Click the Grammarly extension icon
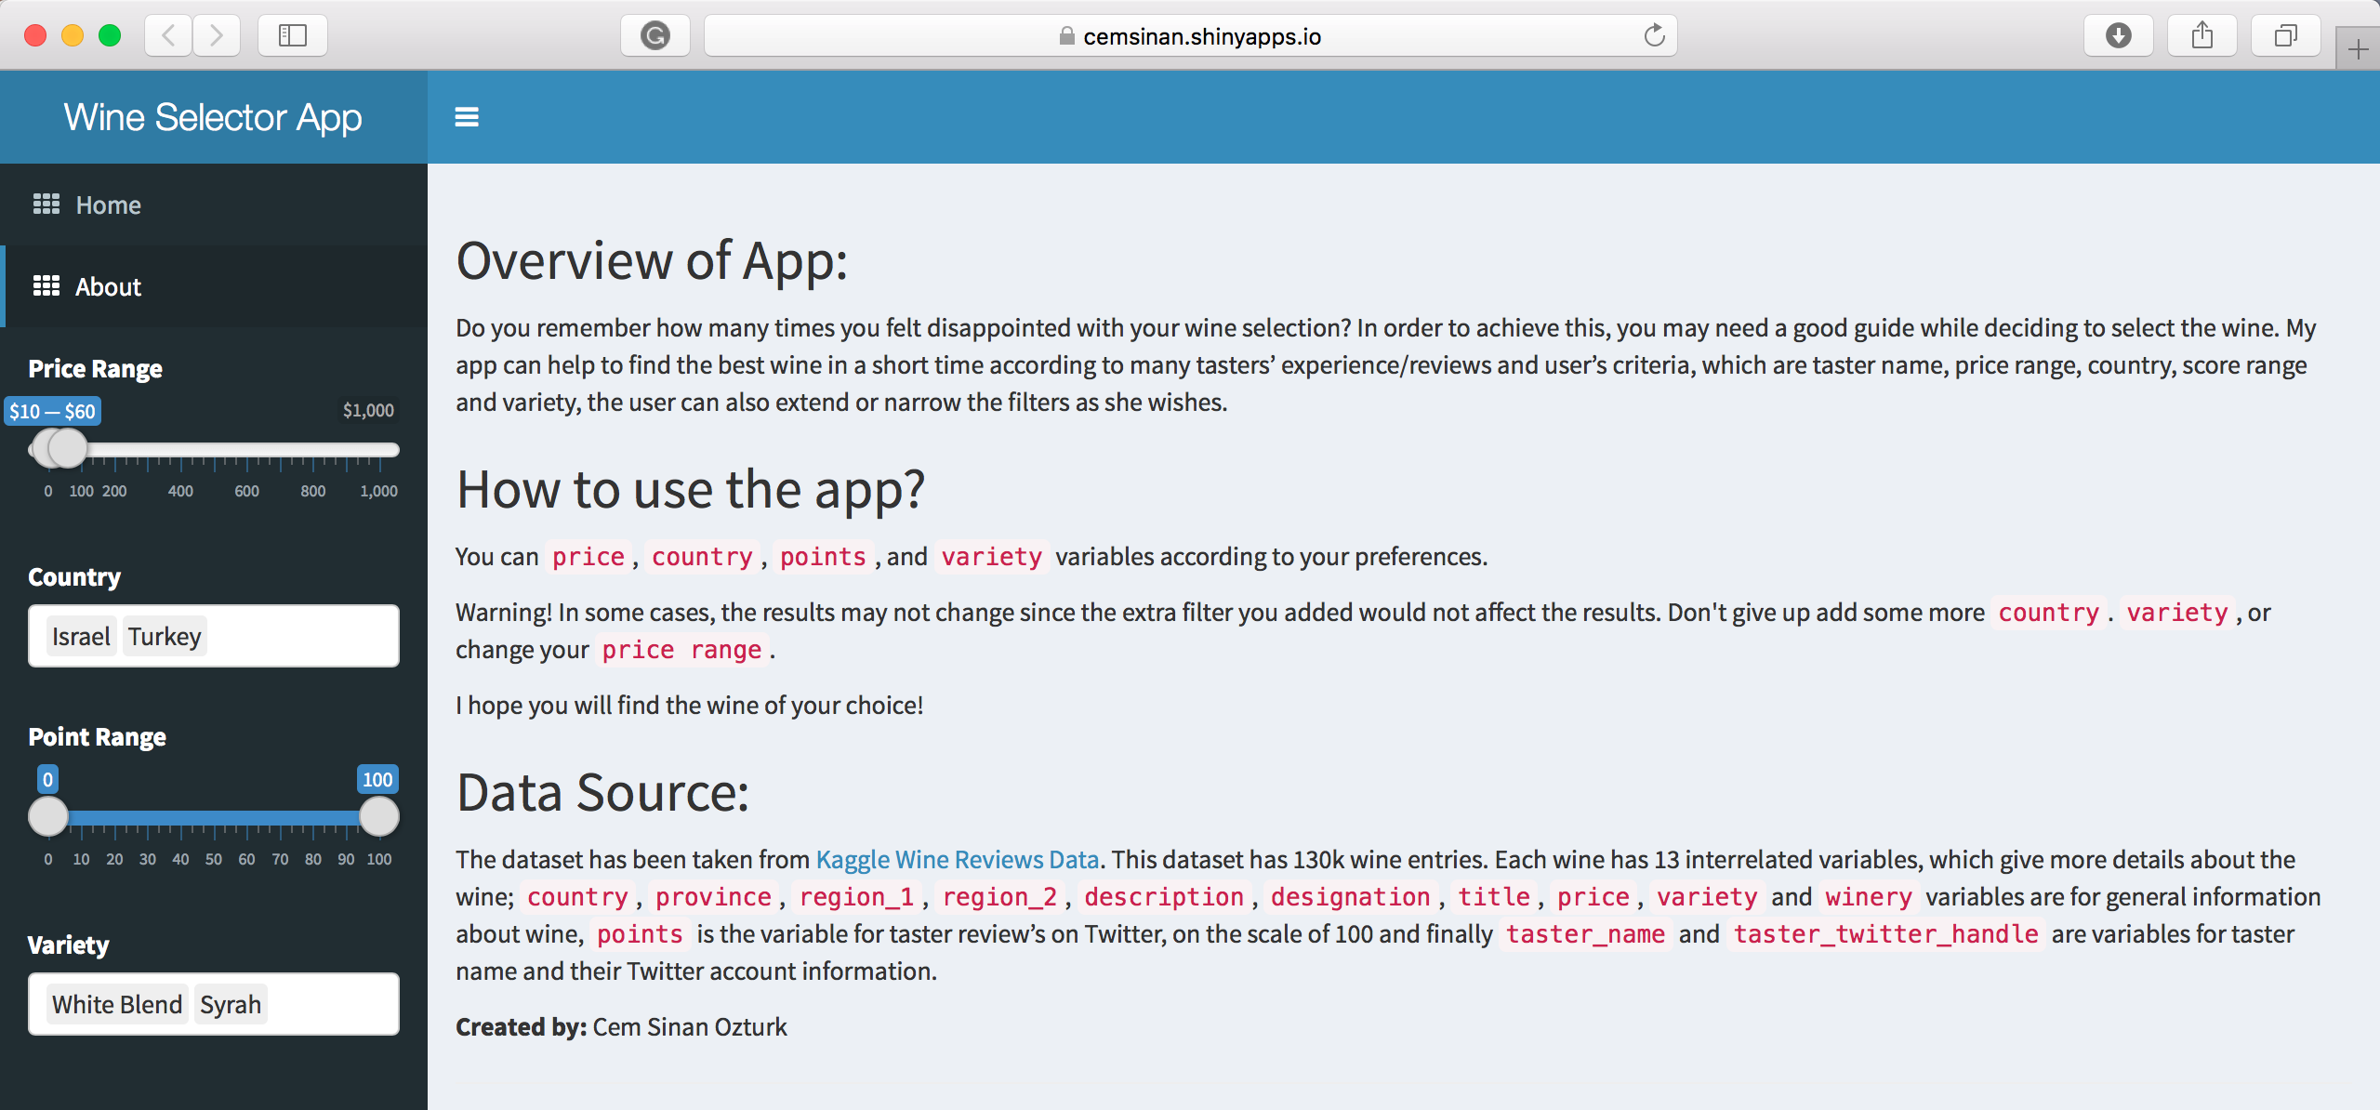This screenshot has width=2380, height=1110. coord(655,35)
